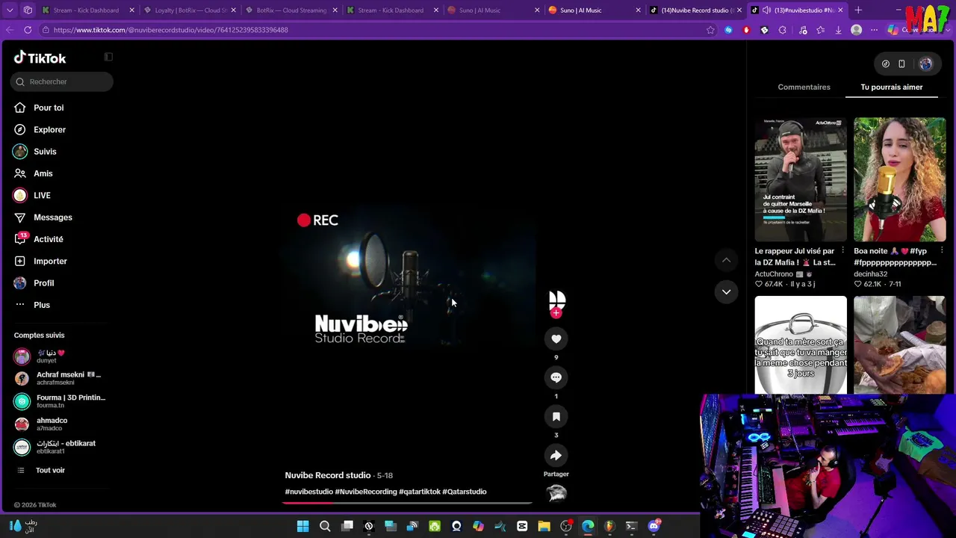956x538 pixels.
Task: Seek on the video progress bar
Action: (x=408, y=503)
